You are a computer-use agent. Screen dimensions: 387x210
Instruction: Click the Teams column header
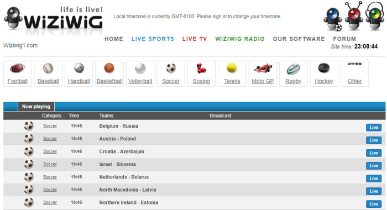click(x=106, y=116)
